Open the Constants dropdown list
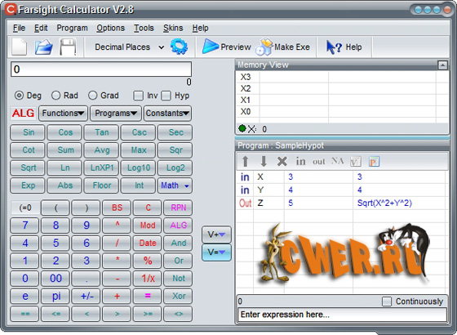The image size is (457, 335). 167,114
